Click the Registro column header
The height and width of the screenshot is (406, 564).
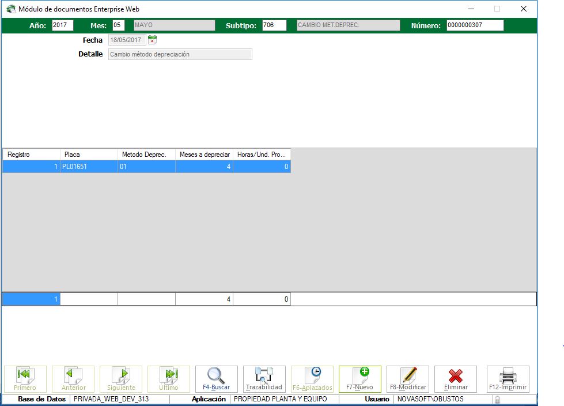point(31,155)
